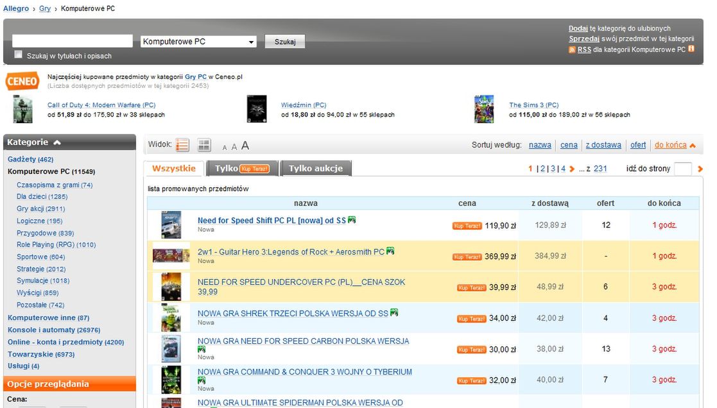Click Kup Teraz badge for Command & Conquer 3
This screenshot has height=408, width=717.
471,380
